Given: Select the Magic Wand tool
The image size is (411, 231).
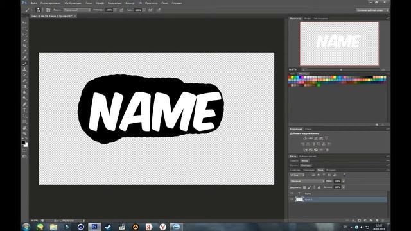Looking at the screenshot, I should 24,40.
